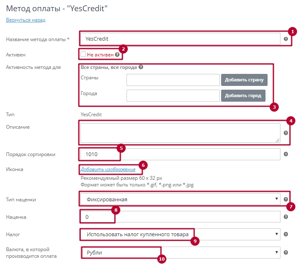Expand the Налог dropdown
Image resolution: width=307 pixels, height=264 pixels.
pos(180,235)
